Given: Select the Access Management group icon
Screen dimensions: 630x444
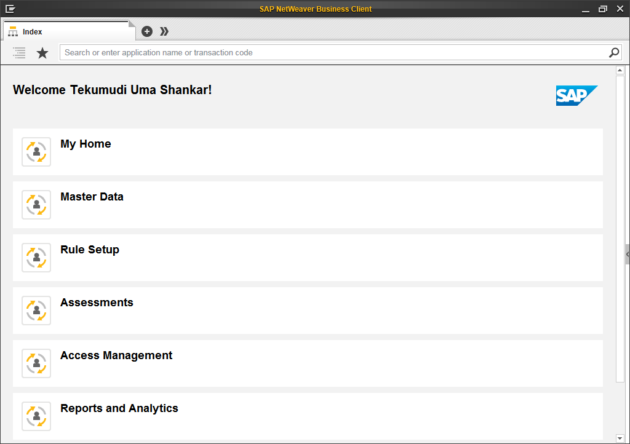Looking at the screenshot, I should [x=36, y=363].
